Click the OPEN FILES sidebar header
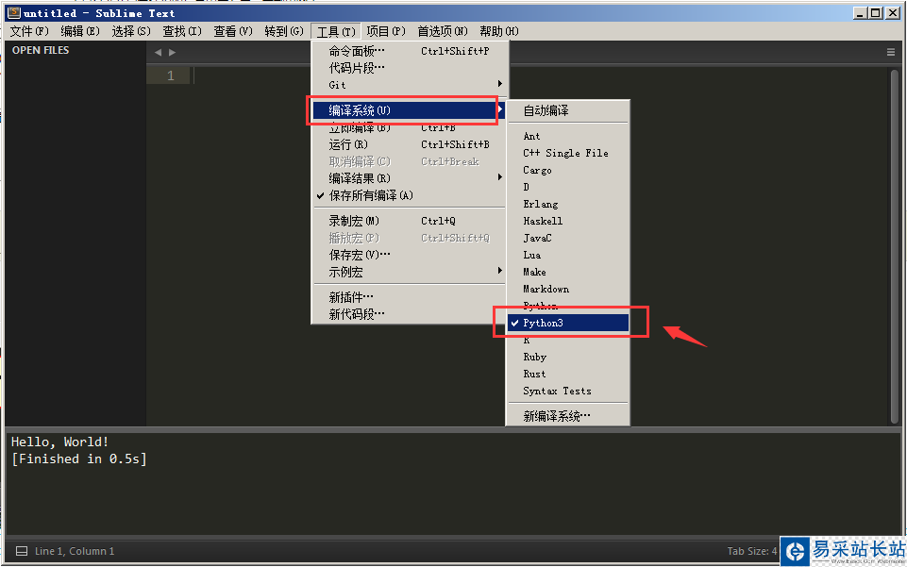Viewport: 907px width, 567px height. coord(41,50)
